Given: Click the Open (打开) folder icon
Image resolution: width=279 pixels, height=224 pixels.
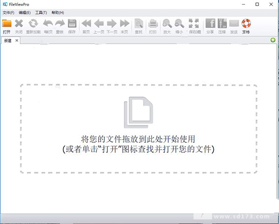Looking at the screenshot, I should [7, 24].
